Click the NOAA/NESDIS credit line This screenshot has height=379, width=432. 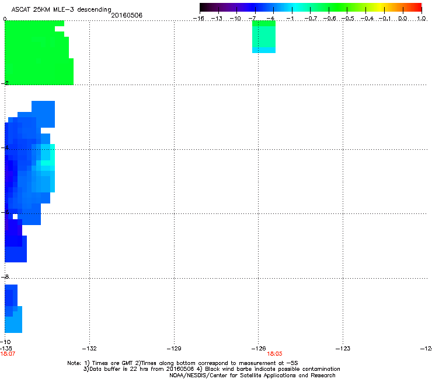tap(252, 376)
